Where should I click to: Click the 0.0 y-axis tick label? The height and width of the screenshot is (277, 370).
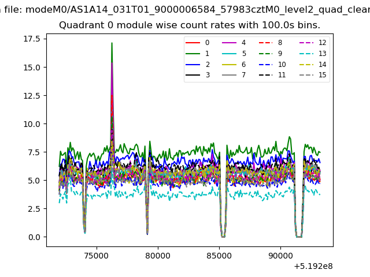[34, 237]
